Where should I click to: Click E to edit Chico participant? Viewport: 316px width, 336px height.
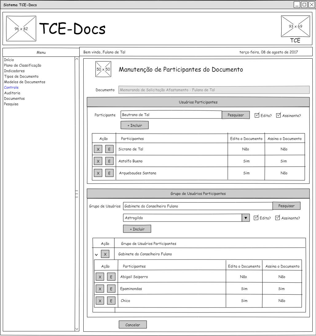(111, 301)
